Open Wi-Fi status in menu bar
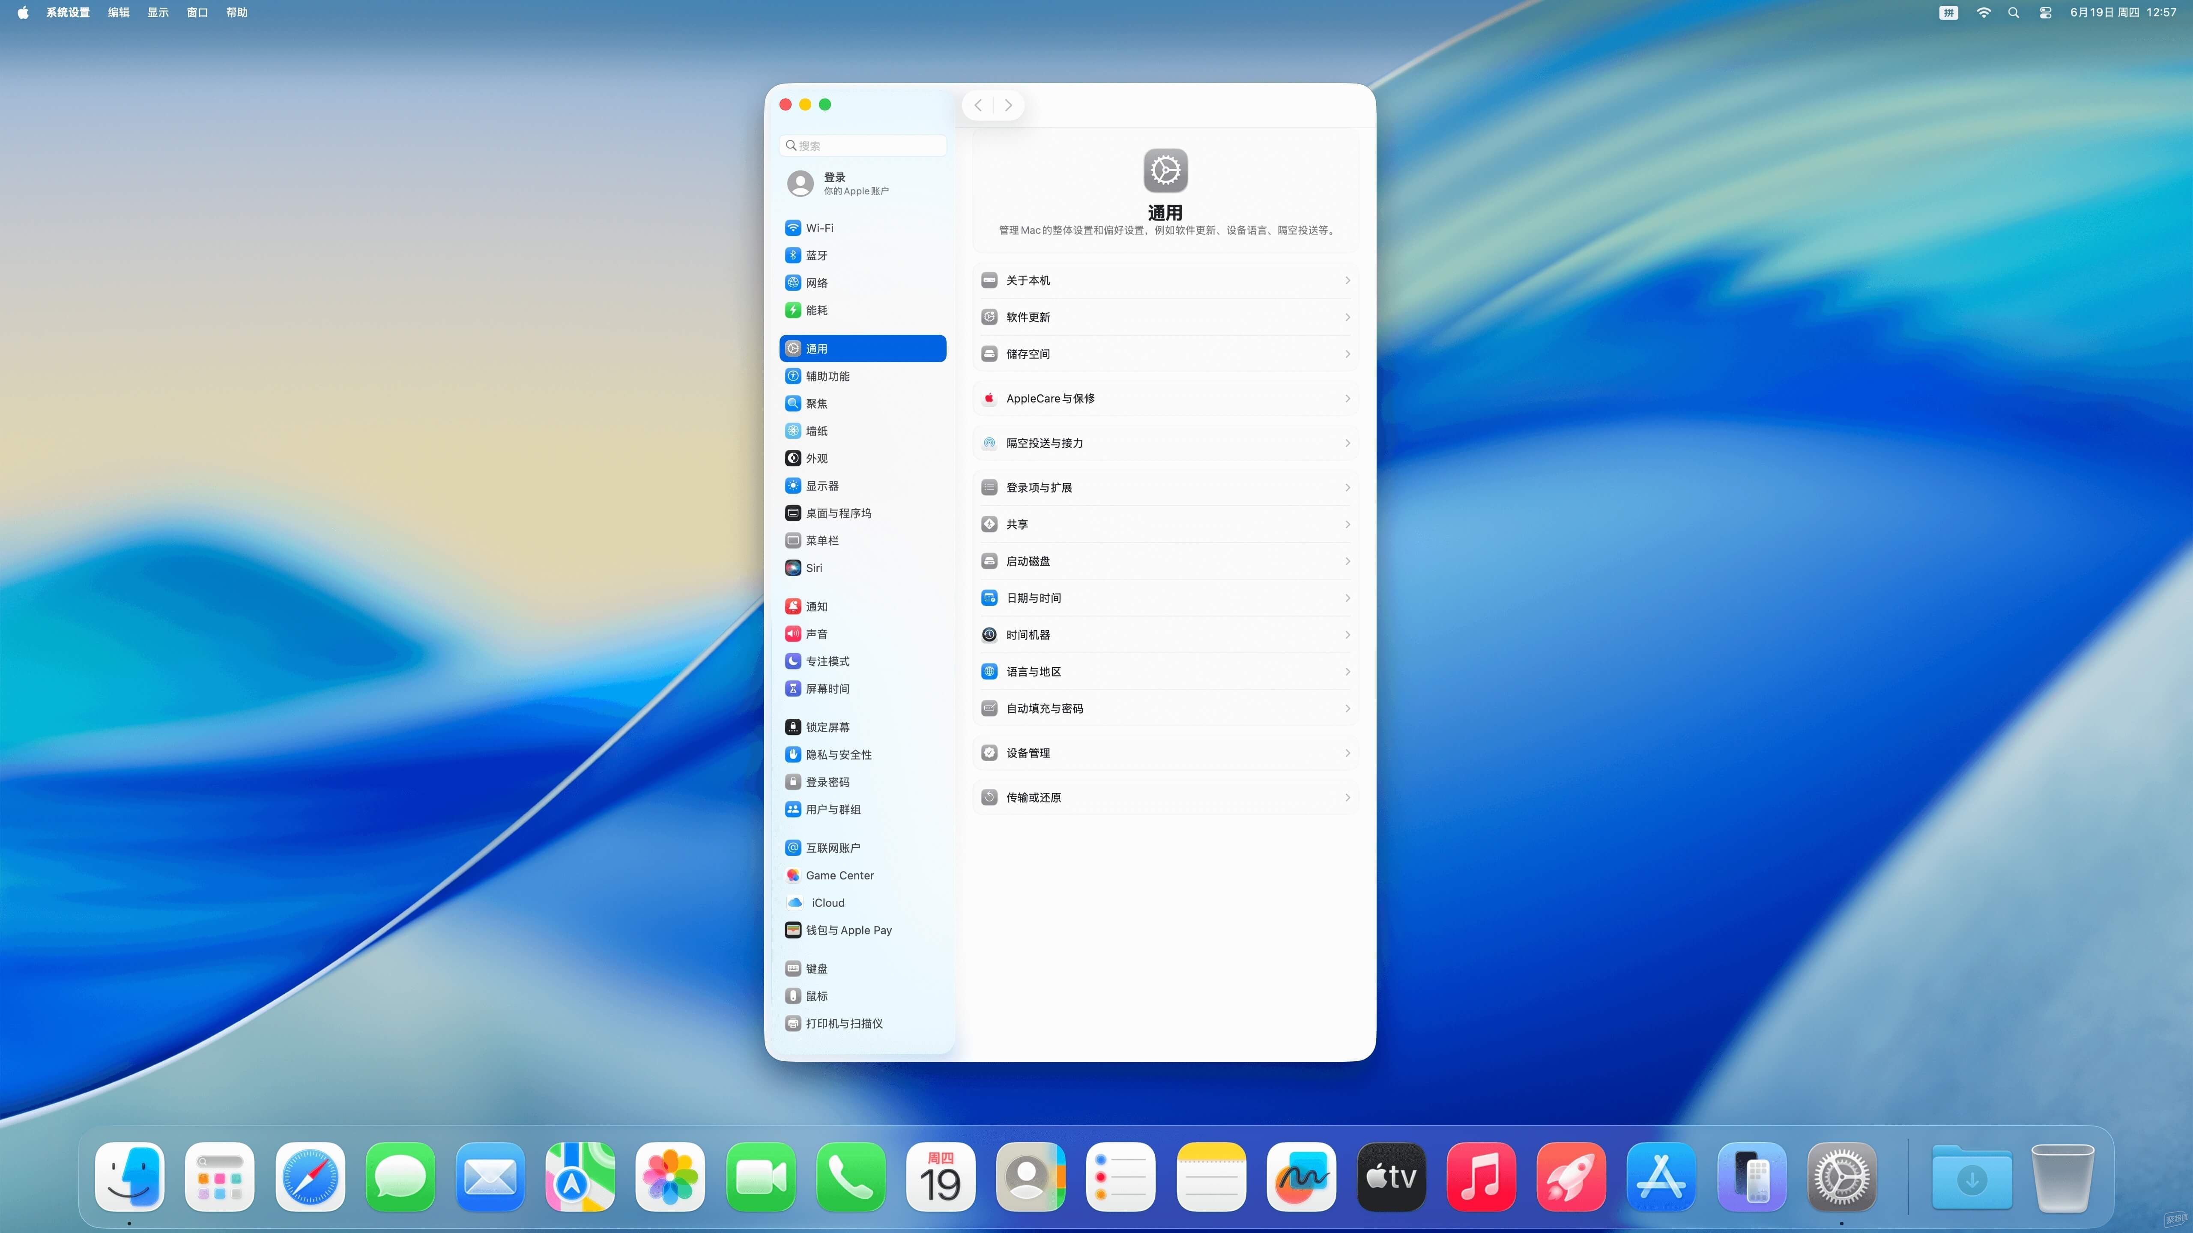The height and width of the screenshot is (1233, 2193). click(x=1984, y=12)
